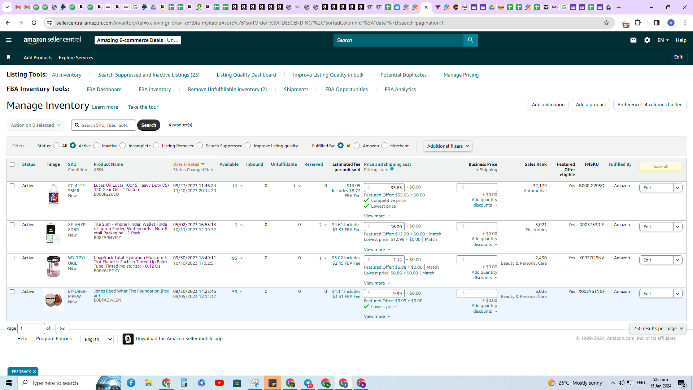The width and height of the screenshot is (693, 390).
Task: Open the EN language menu in header
Action: pos(663,40)
